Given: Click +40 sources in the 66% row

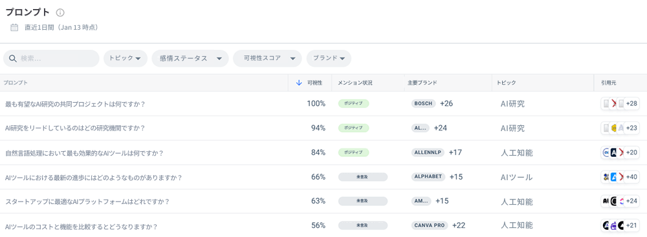Looking at the screenshot, I should click(x=631, y=177).
